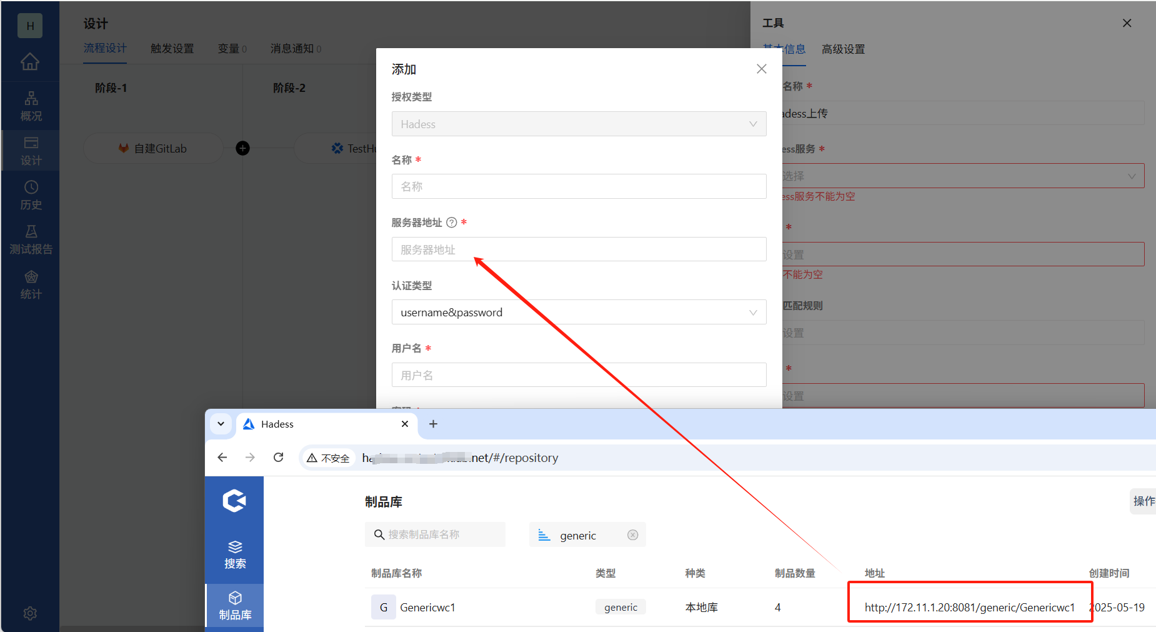
Task: Switch to the 触发设置 tab
Action: click(172, 49)
